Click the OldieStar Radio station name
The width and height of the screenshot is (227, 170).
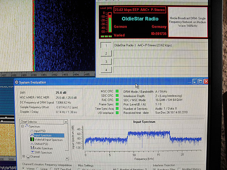(140, 19)
